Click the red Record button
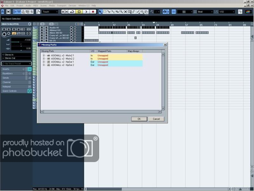The width and height of the screenshot is (254, 191). coord(93,12)
